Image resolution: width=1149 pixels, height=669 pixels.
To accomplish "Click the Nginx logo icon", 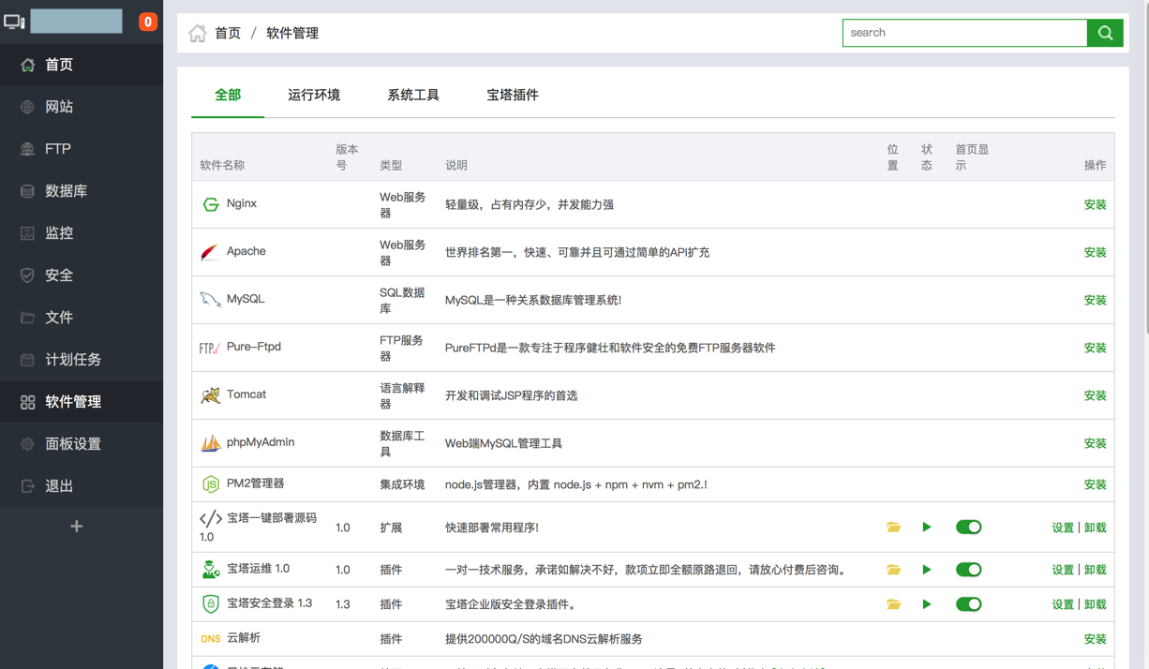I will (211, 204).
